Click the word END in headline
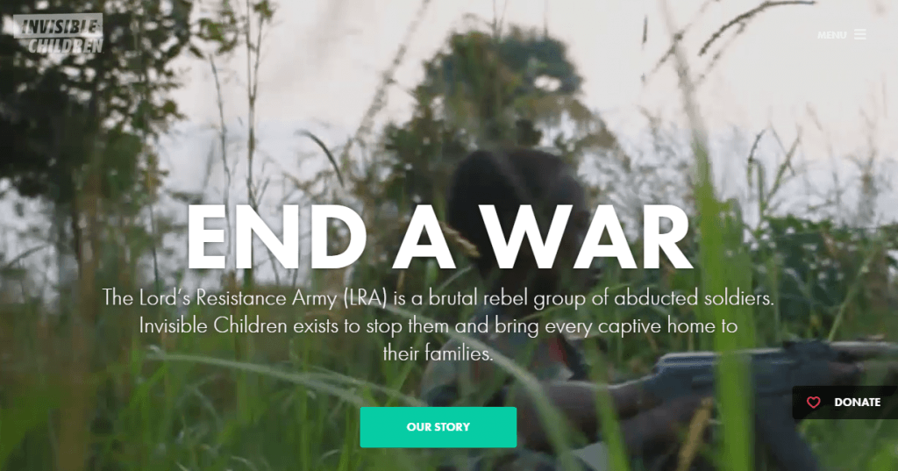 click(x=276, y=237)
